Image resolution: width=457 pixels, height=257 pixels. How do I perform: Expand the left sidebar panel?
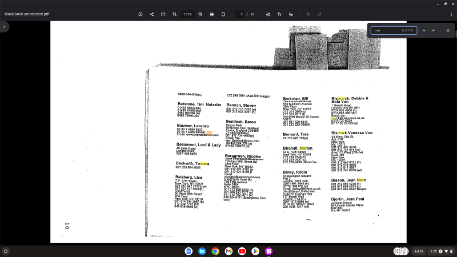tap(5, 27)
